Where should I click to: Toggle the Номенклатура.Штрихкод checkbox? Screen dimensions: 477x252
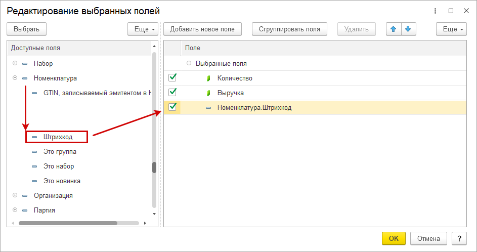point(172,107)
